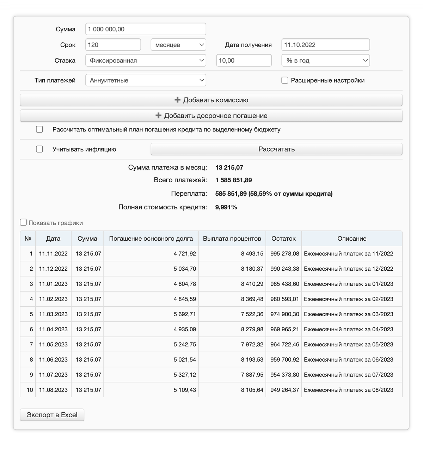Click the date cell 11.07.2023
423x449 pixels.
point(53,375)
